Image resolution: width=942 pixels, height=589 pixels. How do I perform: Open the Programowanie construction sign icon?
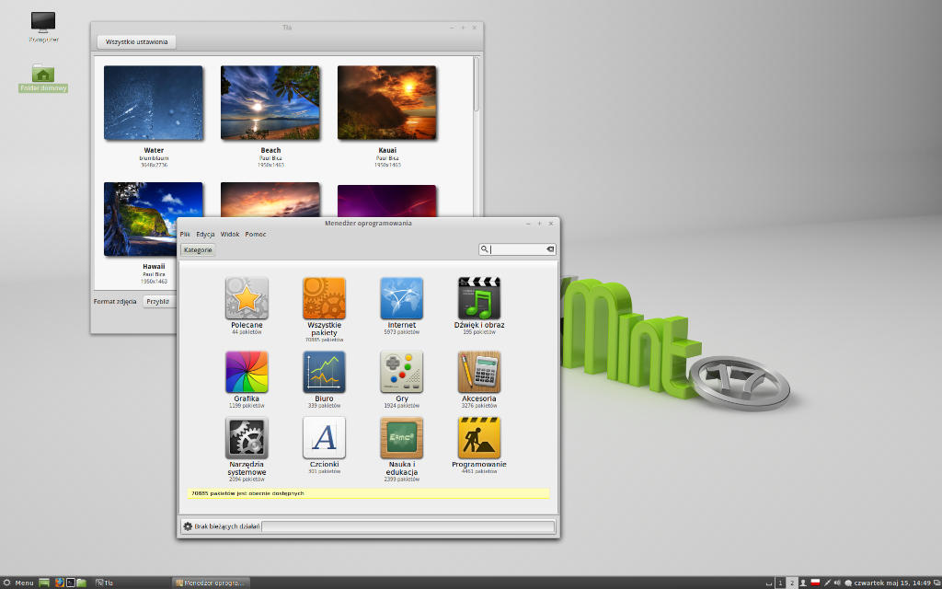point(478,437)
